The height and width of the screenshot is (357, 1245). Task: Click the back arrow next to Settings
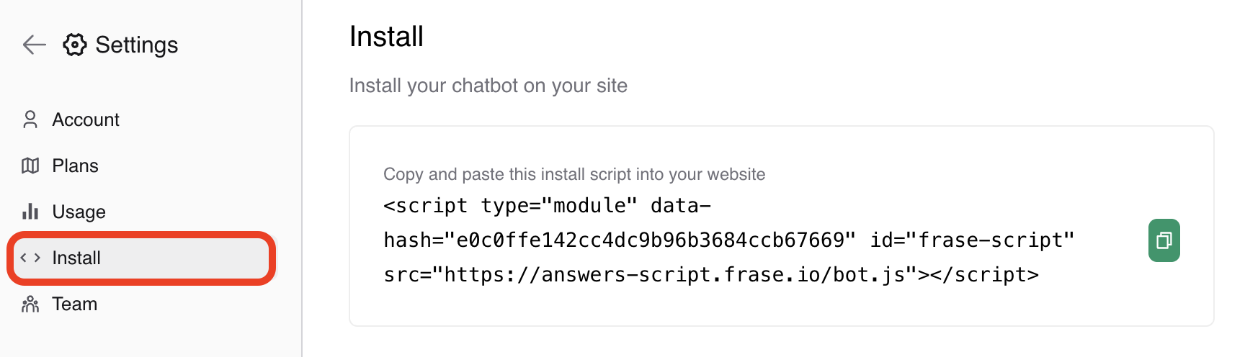coord(34,45)
